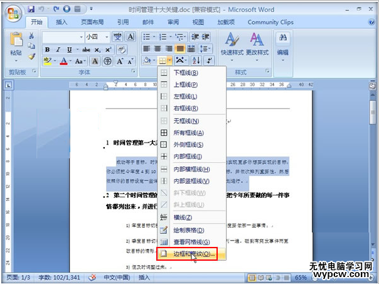Choose 所有框线(A) menu item
Screen dimensions: 379x284
[191, 133]
